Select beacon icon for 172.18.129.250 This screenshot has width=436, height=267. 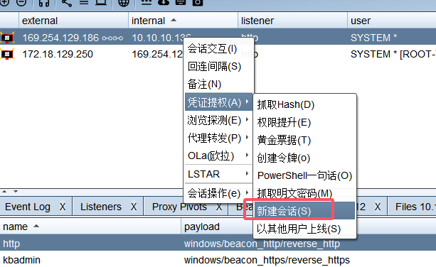pos(7,54)
